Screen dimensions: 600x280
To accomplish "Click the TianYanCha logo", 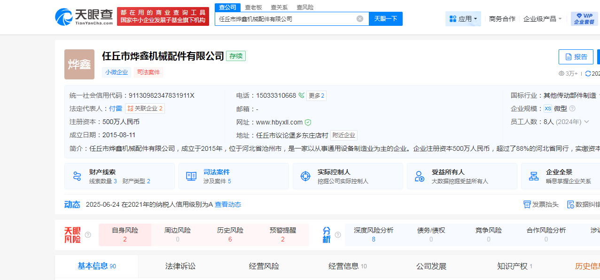I will click(x=84, y=17).
